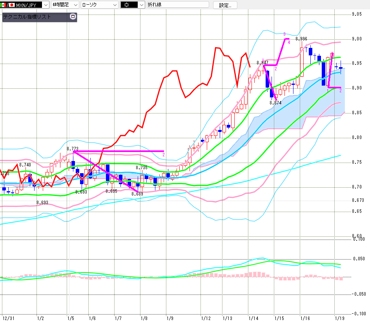The image size is (370, 322).
Task: Select the 12/31 date on the time axis
Action: pos(8,317)
